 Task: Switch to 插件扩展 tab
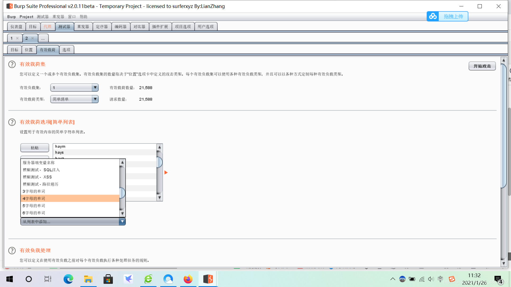[160, 27]
